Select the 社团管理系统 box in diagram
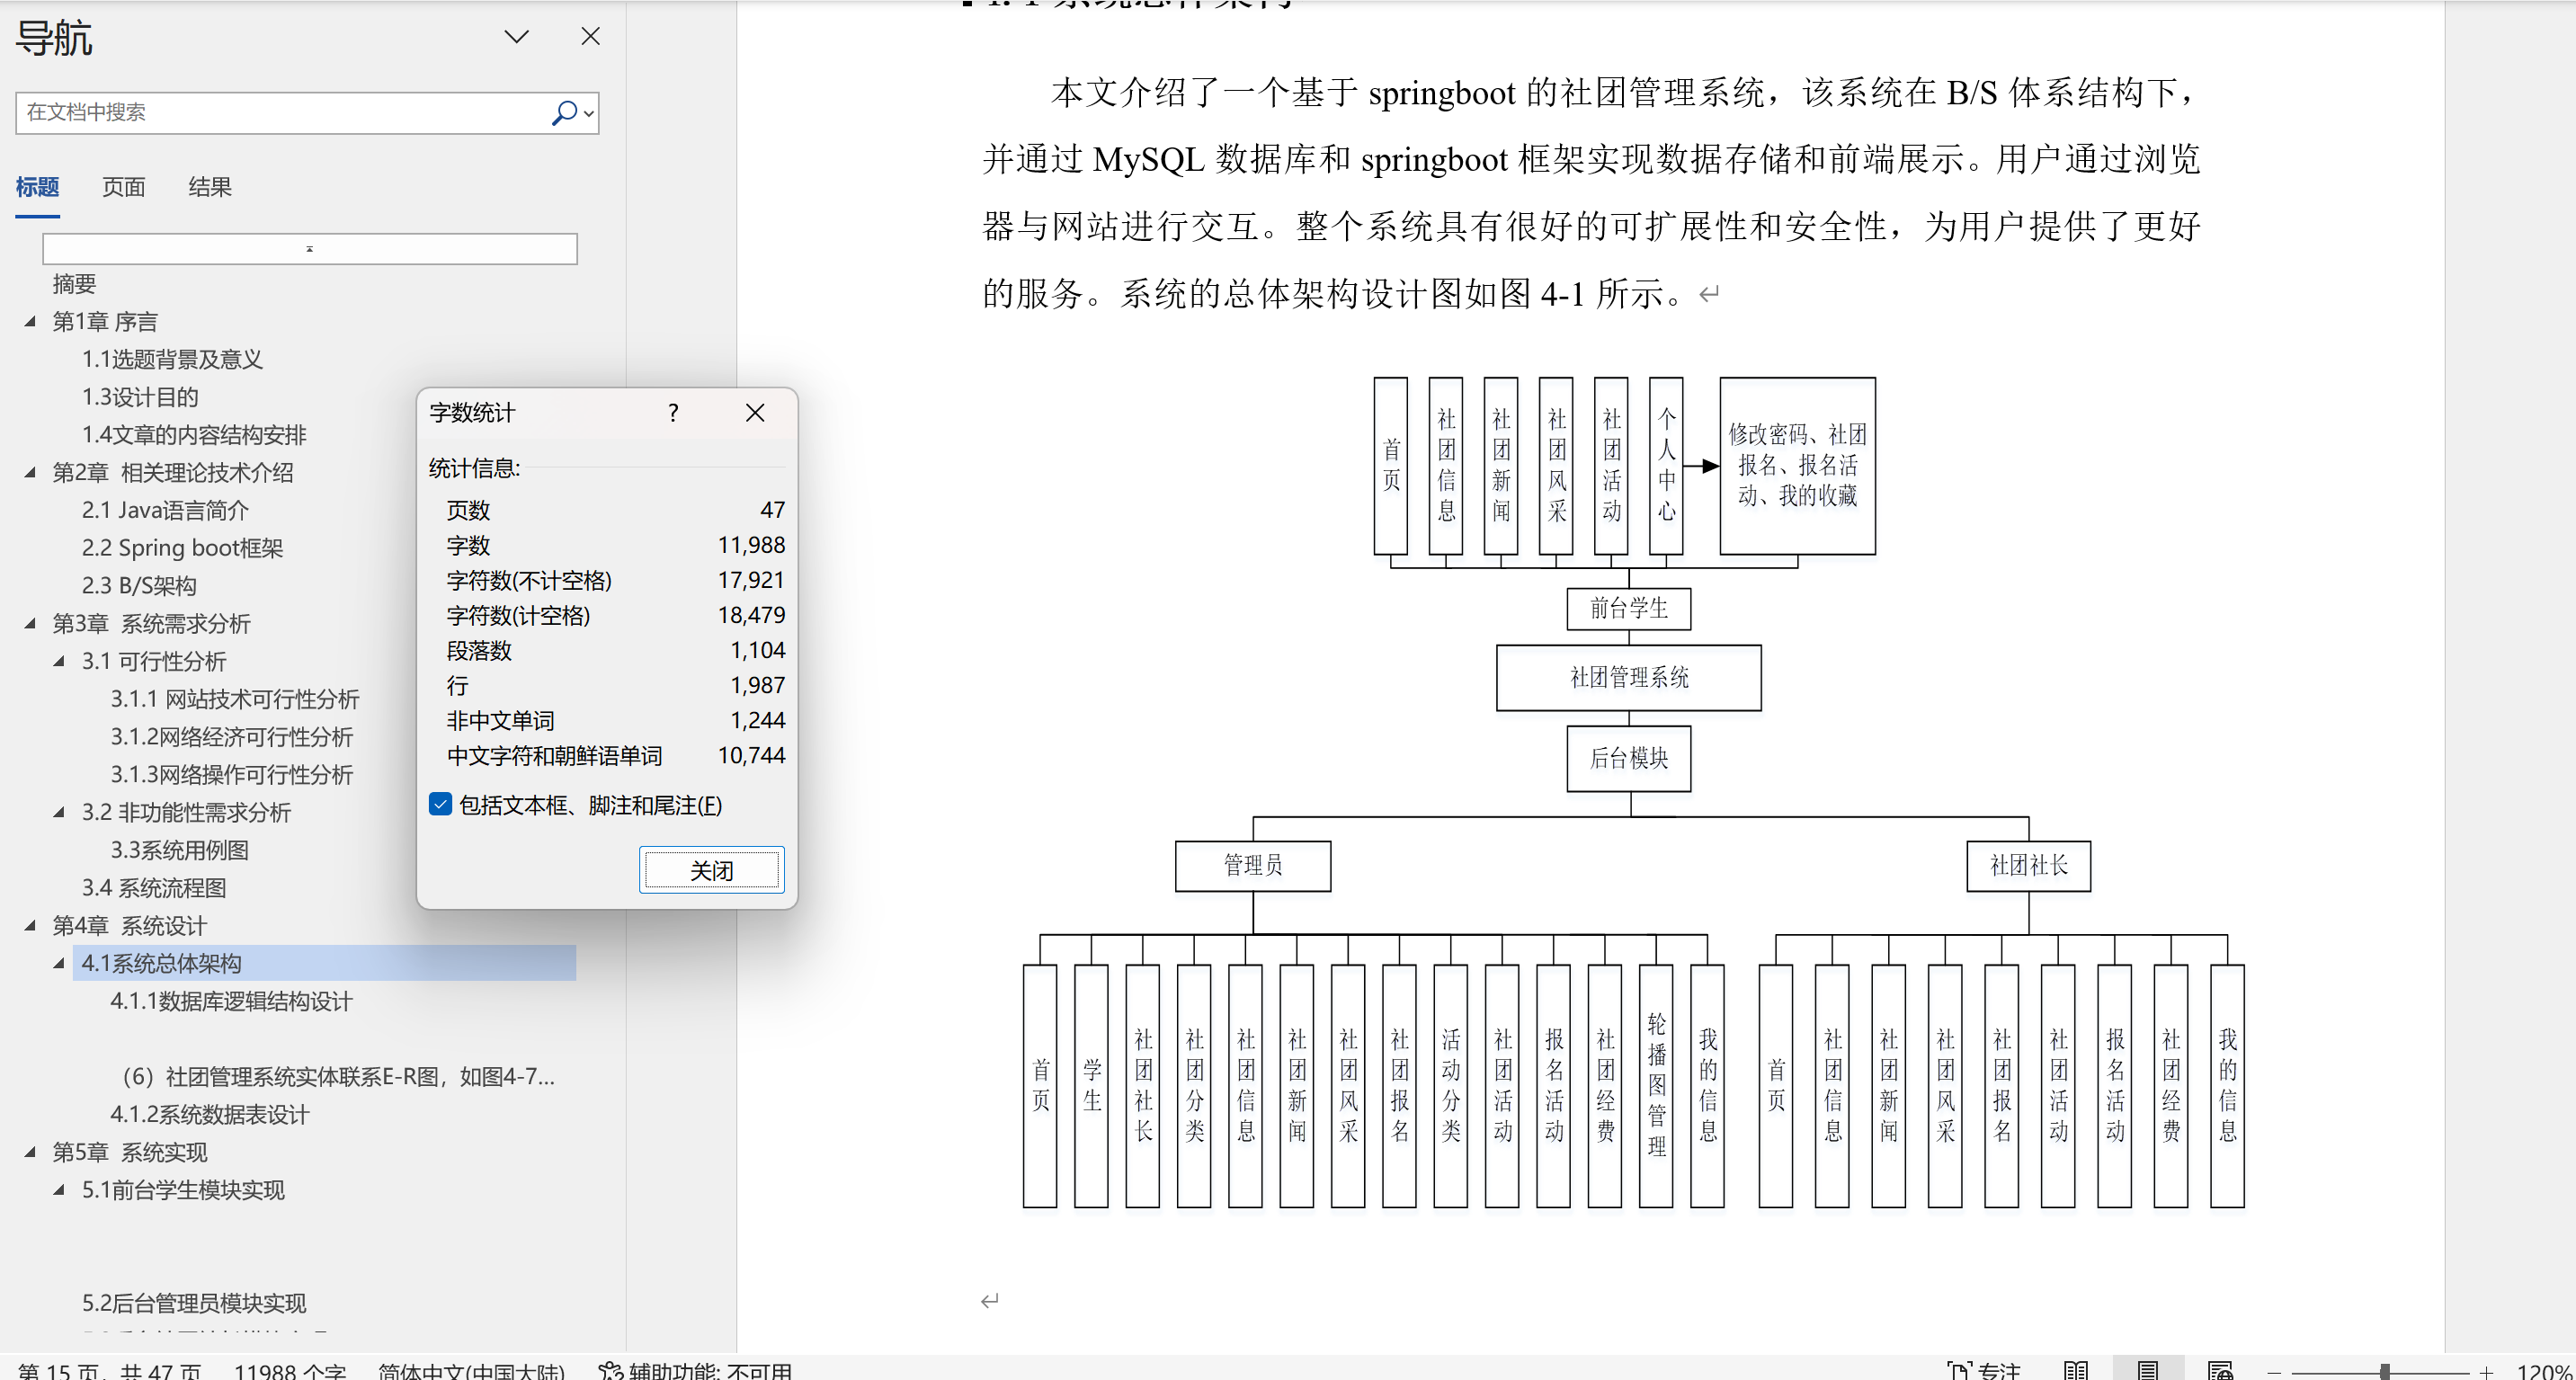2576x1380 pixels. click(x=1629, y=677)
